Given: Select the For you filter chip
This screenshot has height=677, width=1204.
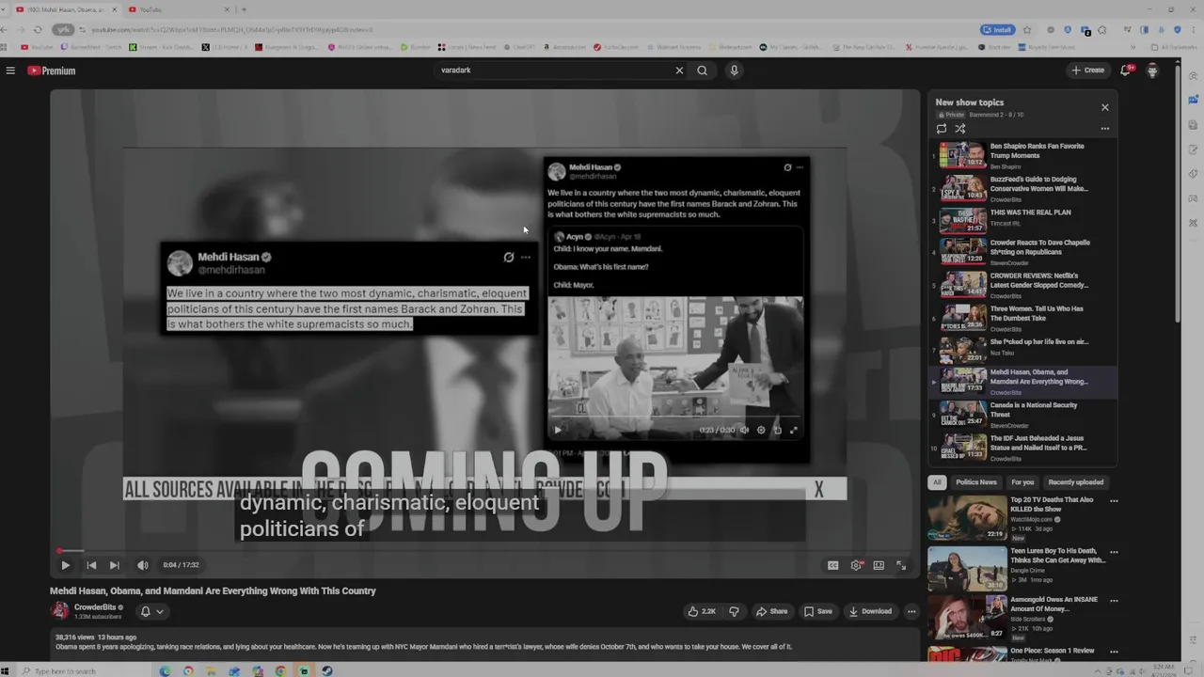Looking at the screenshot, I should [1022, 482].
